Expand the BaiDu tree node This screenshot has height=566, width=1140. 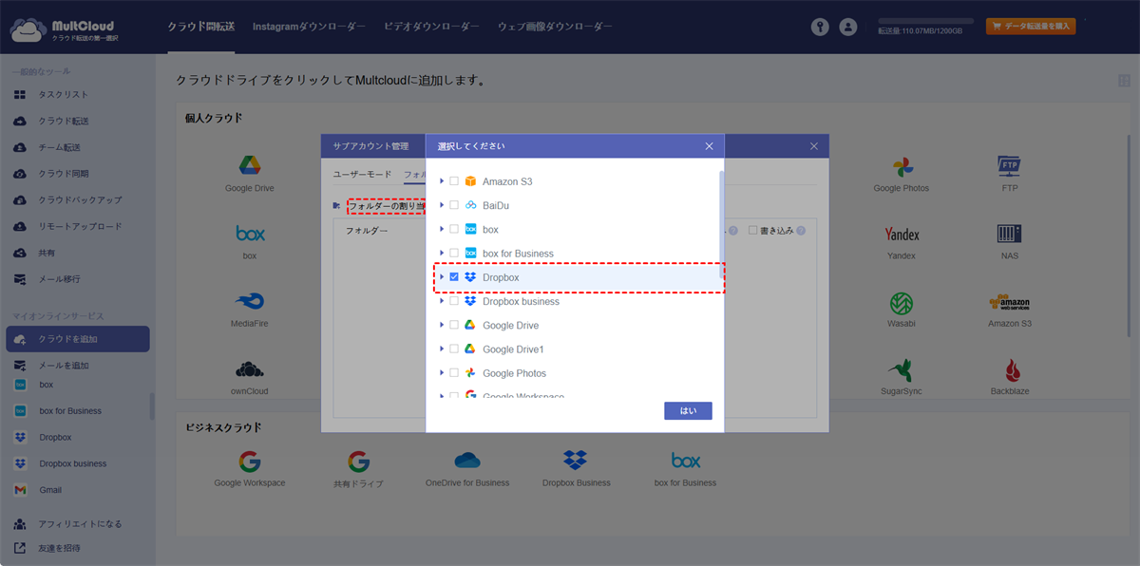441,205
